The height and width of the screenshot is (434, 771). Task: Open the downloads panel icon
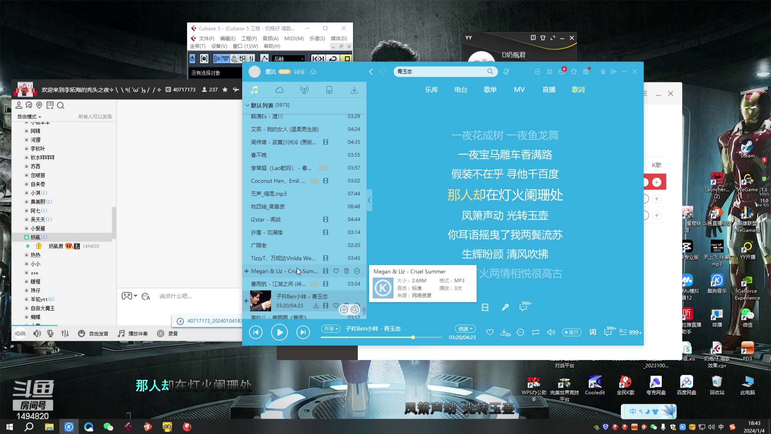(354, 90)
